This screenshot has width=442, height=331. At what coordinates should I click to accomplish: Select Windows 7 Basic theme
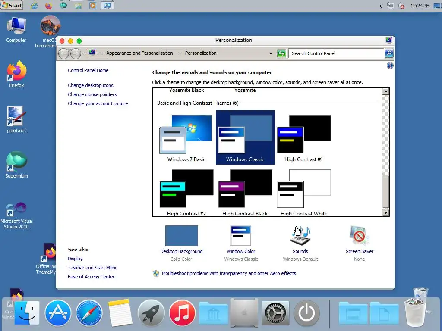[x=186, y=138]
